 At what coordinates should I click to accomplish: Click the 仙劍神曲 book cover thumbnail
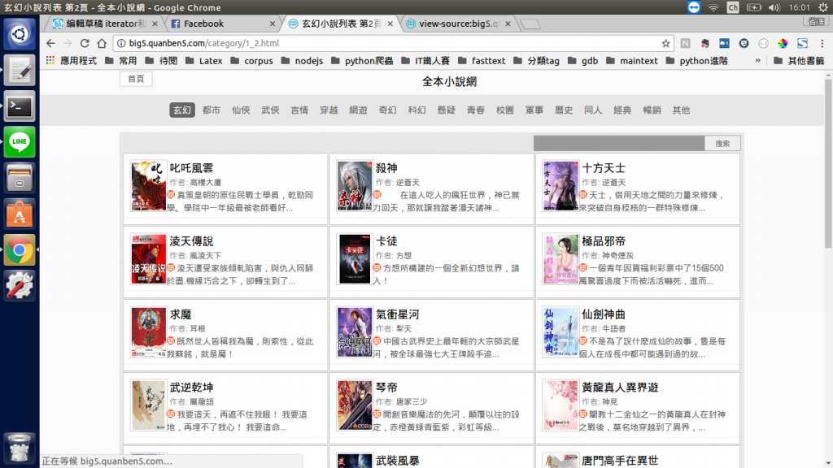pyautogui.click(x=560, y=332)
